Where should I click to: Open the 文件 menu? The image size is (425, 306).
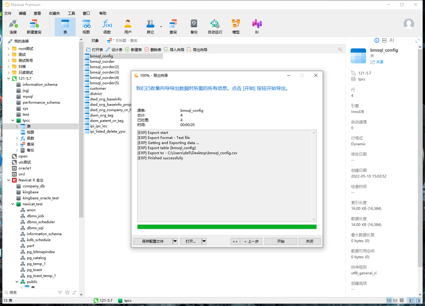[8, 13]
